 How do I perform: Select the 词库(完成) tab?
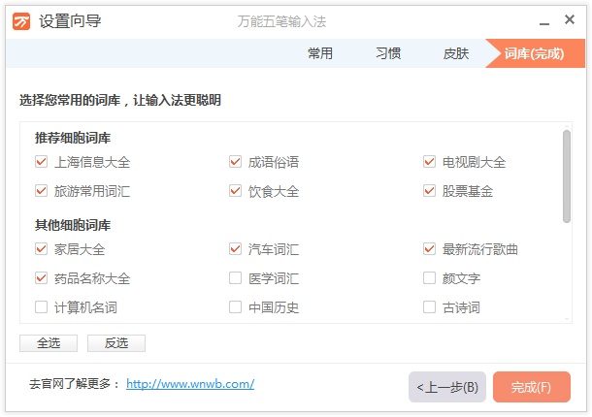(534, 54)
